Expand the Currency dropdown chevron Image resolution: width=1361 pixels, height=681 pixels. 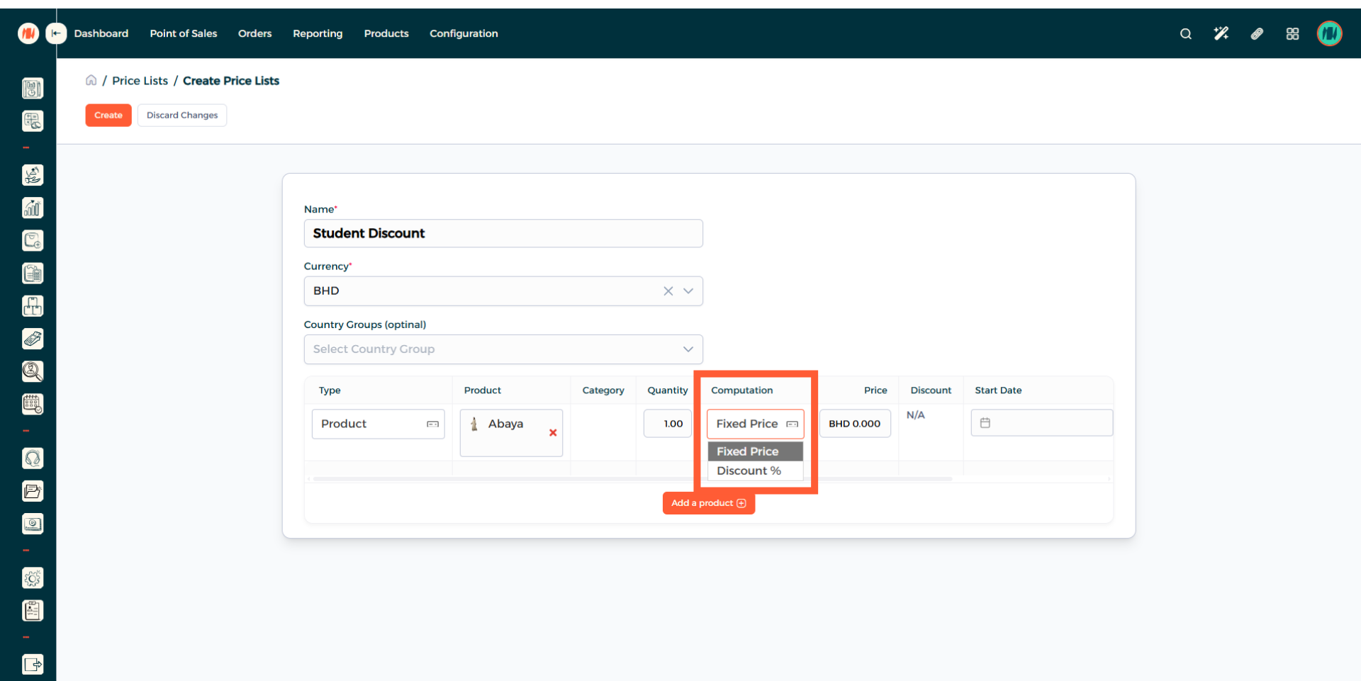pos(688,291)
